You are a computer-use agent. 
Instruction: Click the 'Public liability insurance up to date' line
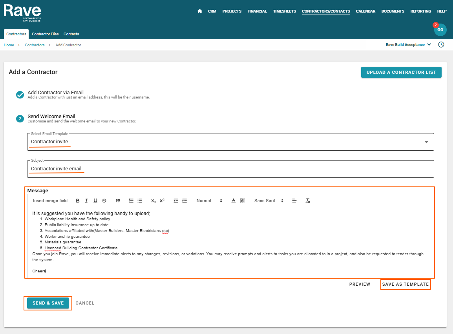[x=77, y=225]
